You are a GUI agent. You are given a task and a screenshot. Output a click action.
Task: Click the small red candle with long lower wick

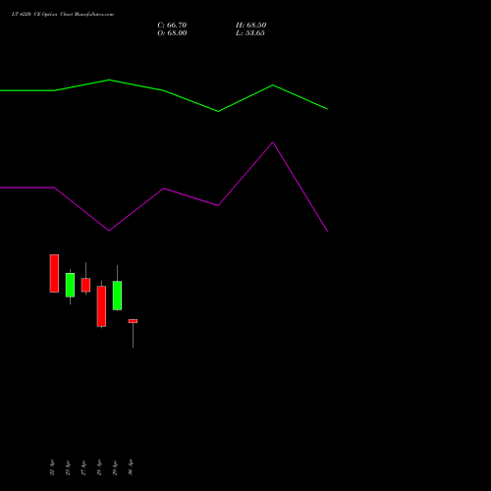click(133, 321)
